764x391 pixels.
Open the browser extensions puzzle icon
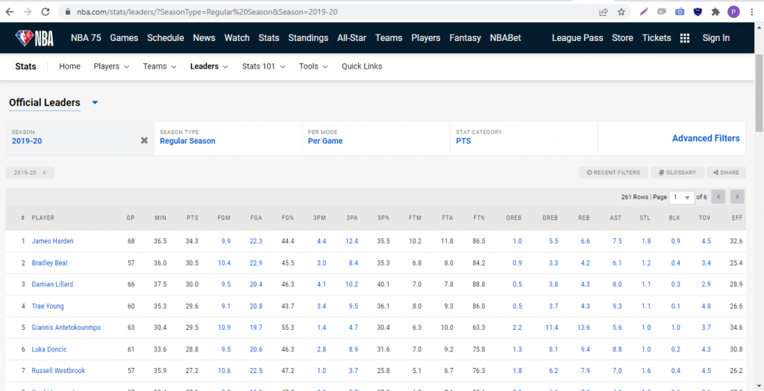coord(716,12)
